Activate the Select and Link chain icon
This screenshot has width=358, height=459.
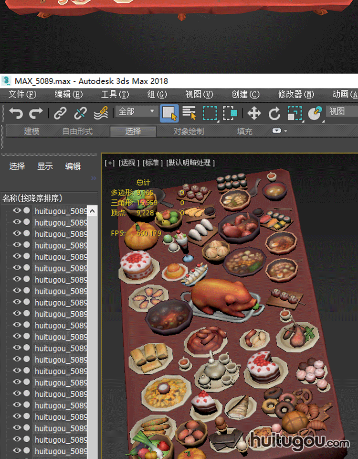tap(60, 113)
